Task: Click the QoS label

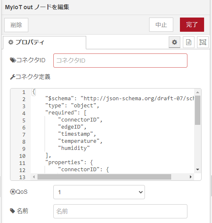Action: (19, 192)
